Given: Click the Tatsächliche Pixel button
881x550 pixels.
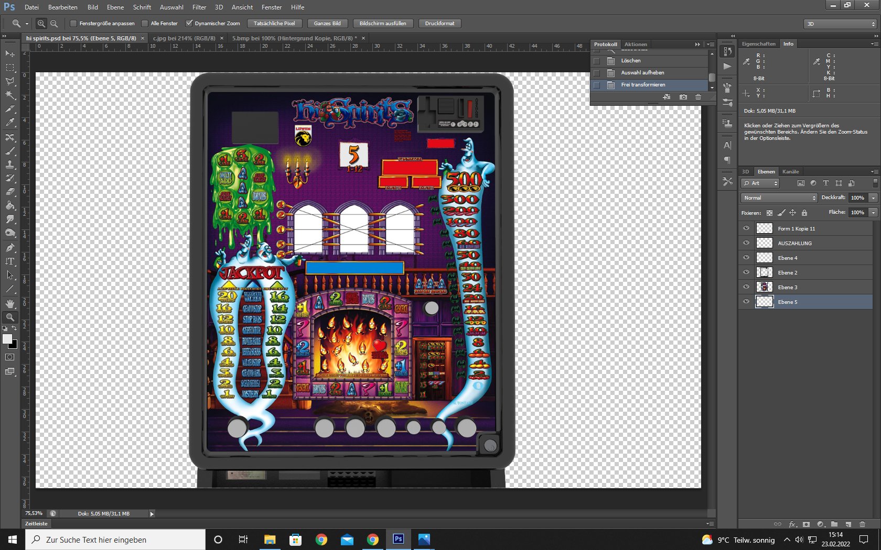Looking at the screenshot, I should click(274, 24).
